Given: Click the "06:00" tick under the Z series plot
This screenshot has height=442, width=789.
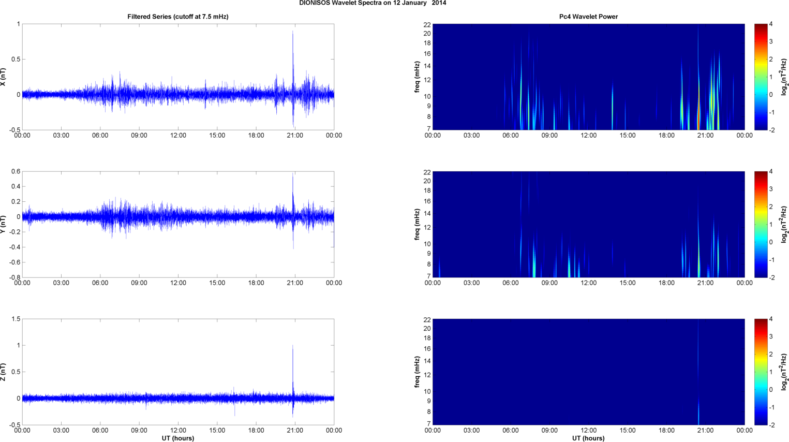Looking at the screenshot, I should [x=100, y=431].
